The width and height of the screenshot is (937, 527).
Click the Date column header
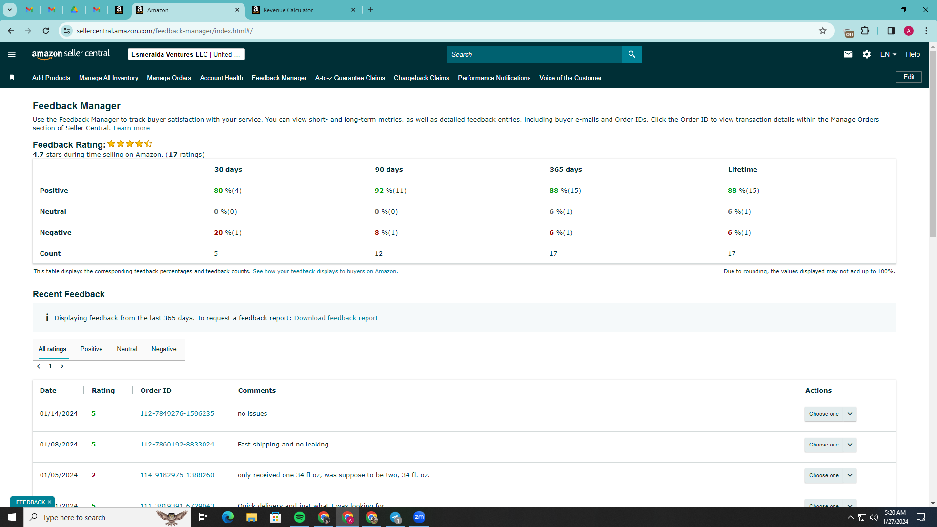click(x=48, y=390)
